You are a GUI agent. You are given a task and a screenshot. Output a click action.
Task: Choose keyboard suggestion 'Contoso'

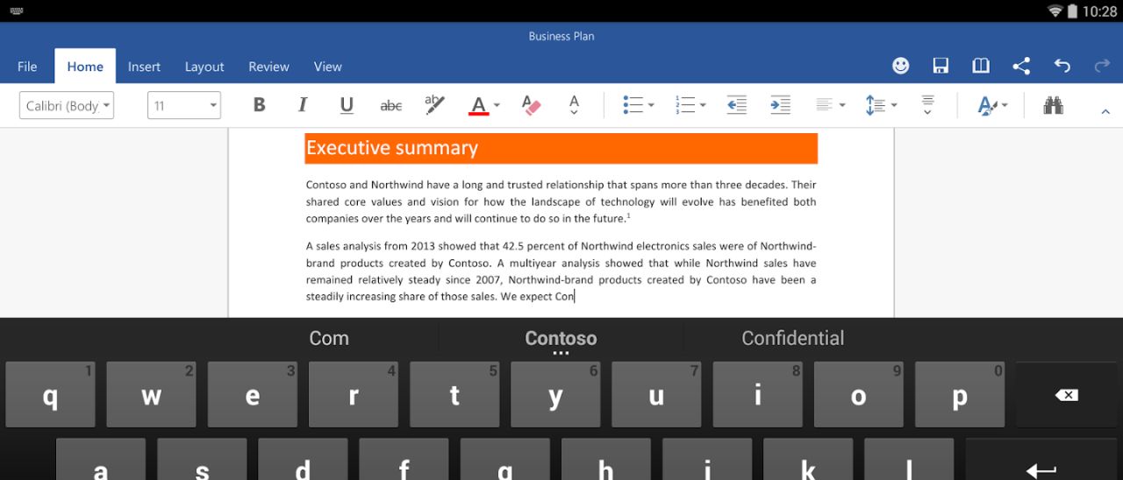pyautogui.click(x=561, y=338)
